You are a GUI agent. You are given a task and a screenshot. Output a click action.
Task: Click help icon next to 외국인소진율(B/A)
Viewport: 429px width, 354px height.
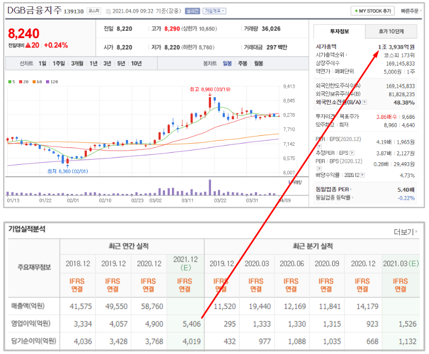pos(364,102)
